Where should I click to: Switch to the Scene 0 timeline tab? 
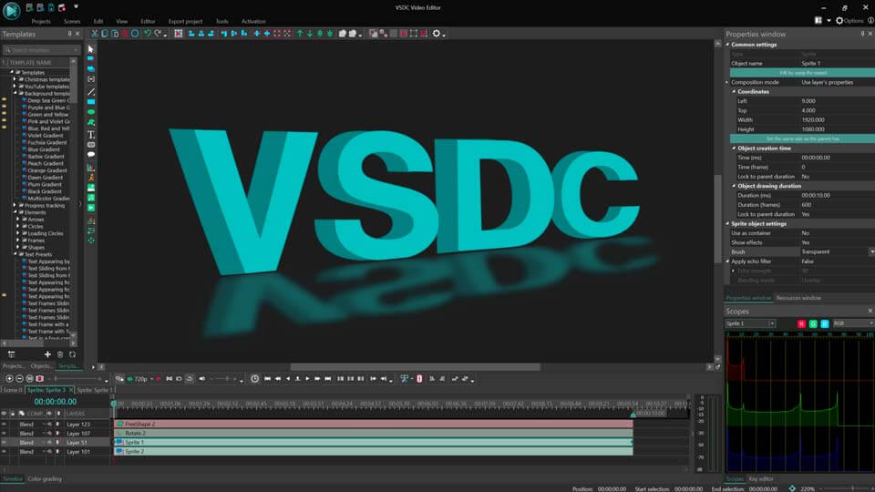(12, 390)
